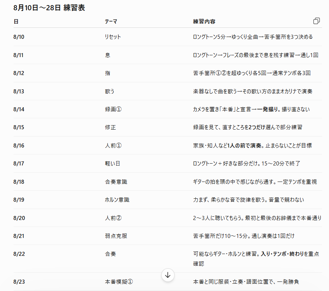Select the theme cell 合奏意識

click(116, 182)
